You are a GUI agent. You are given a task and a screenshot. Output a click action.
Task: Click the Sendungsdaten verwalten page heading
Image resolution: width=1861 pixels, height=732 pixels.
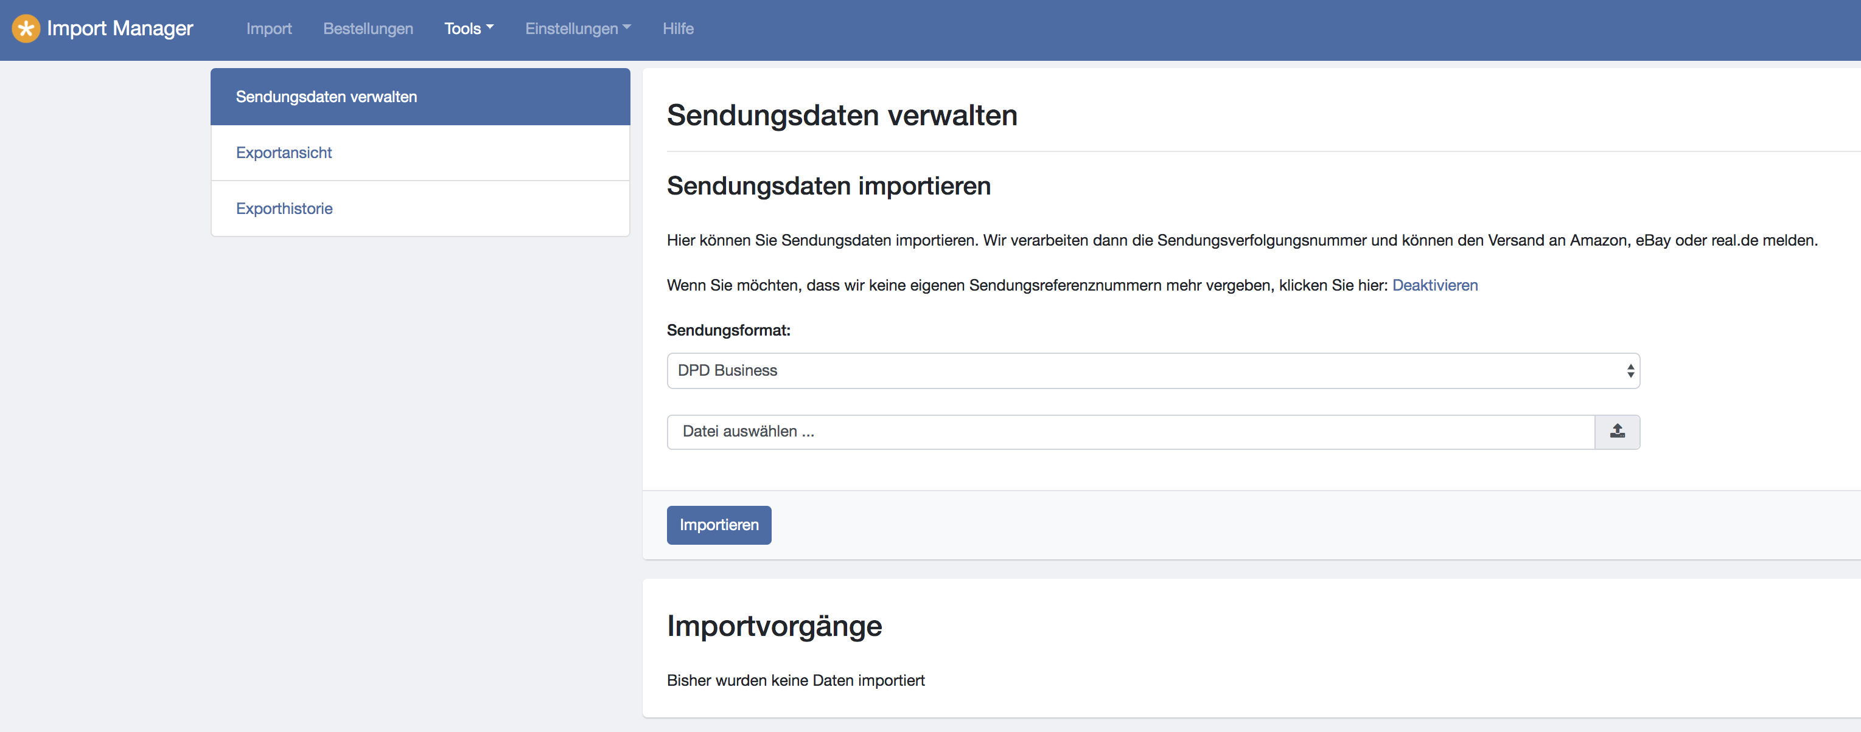point(842,116)
